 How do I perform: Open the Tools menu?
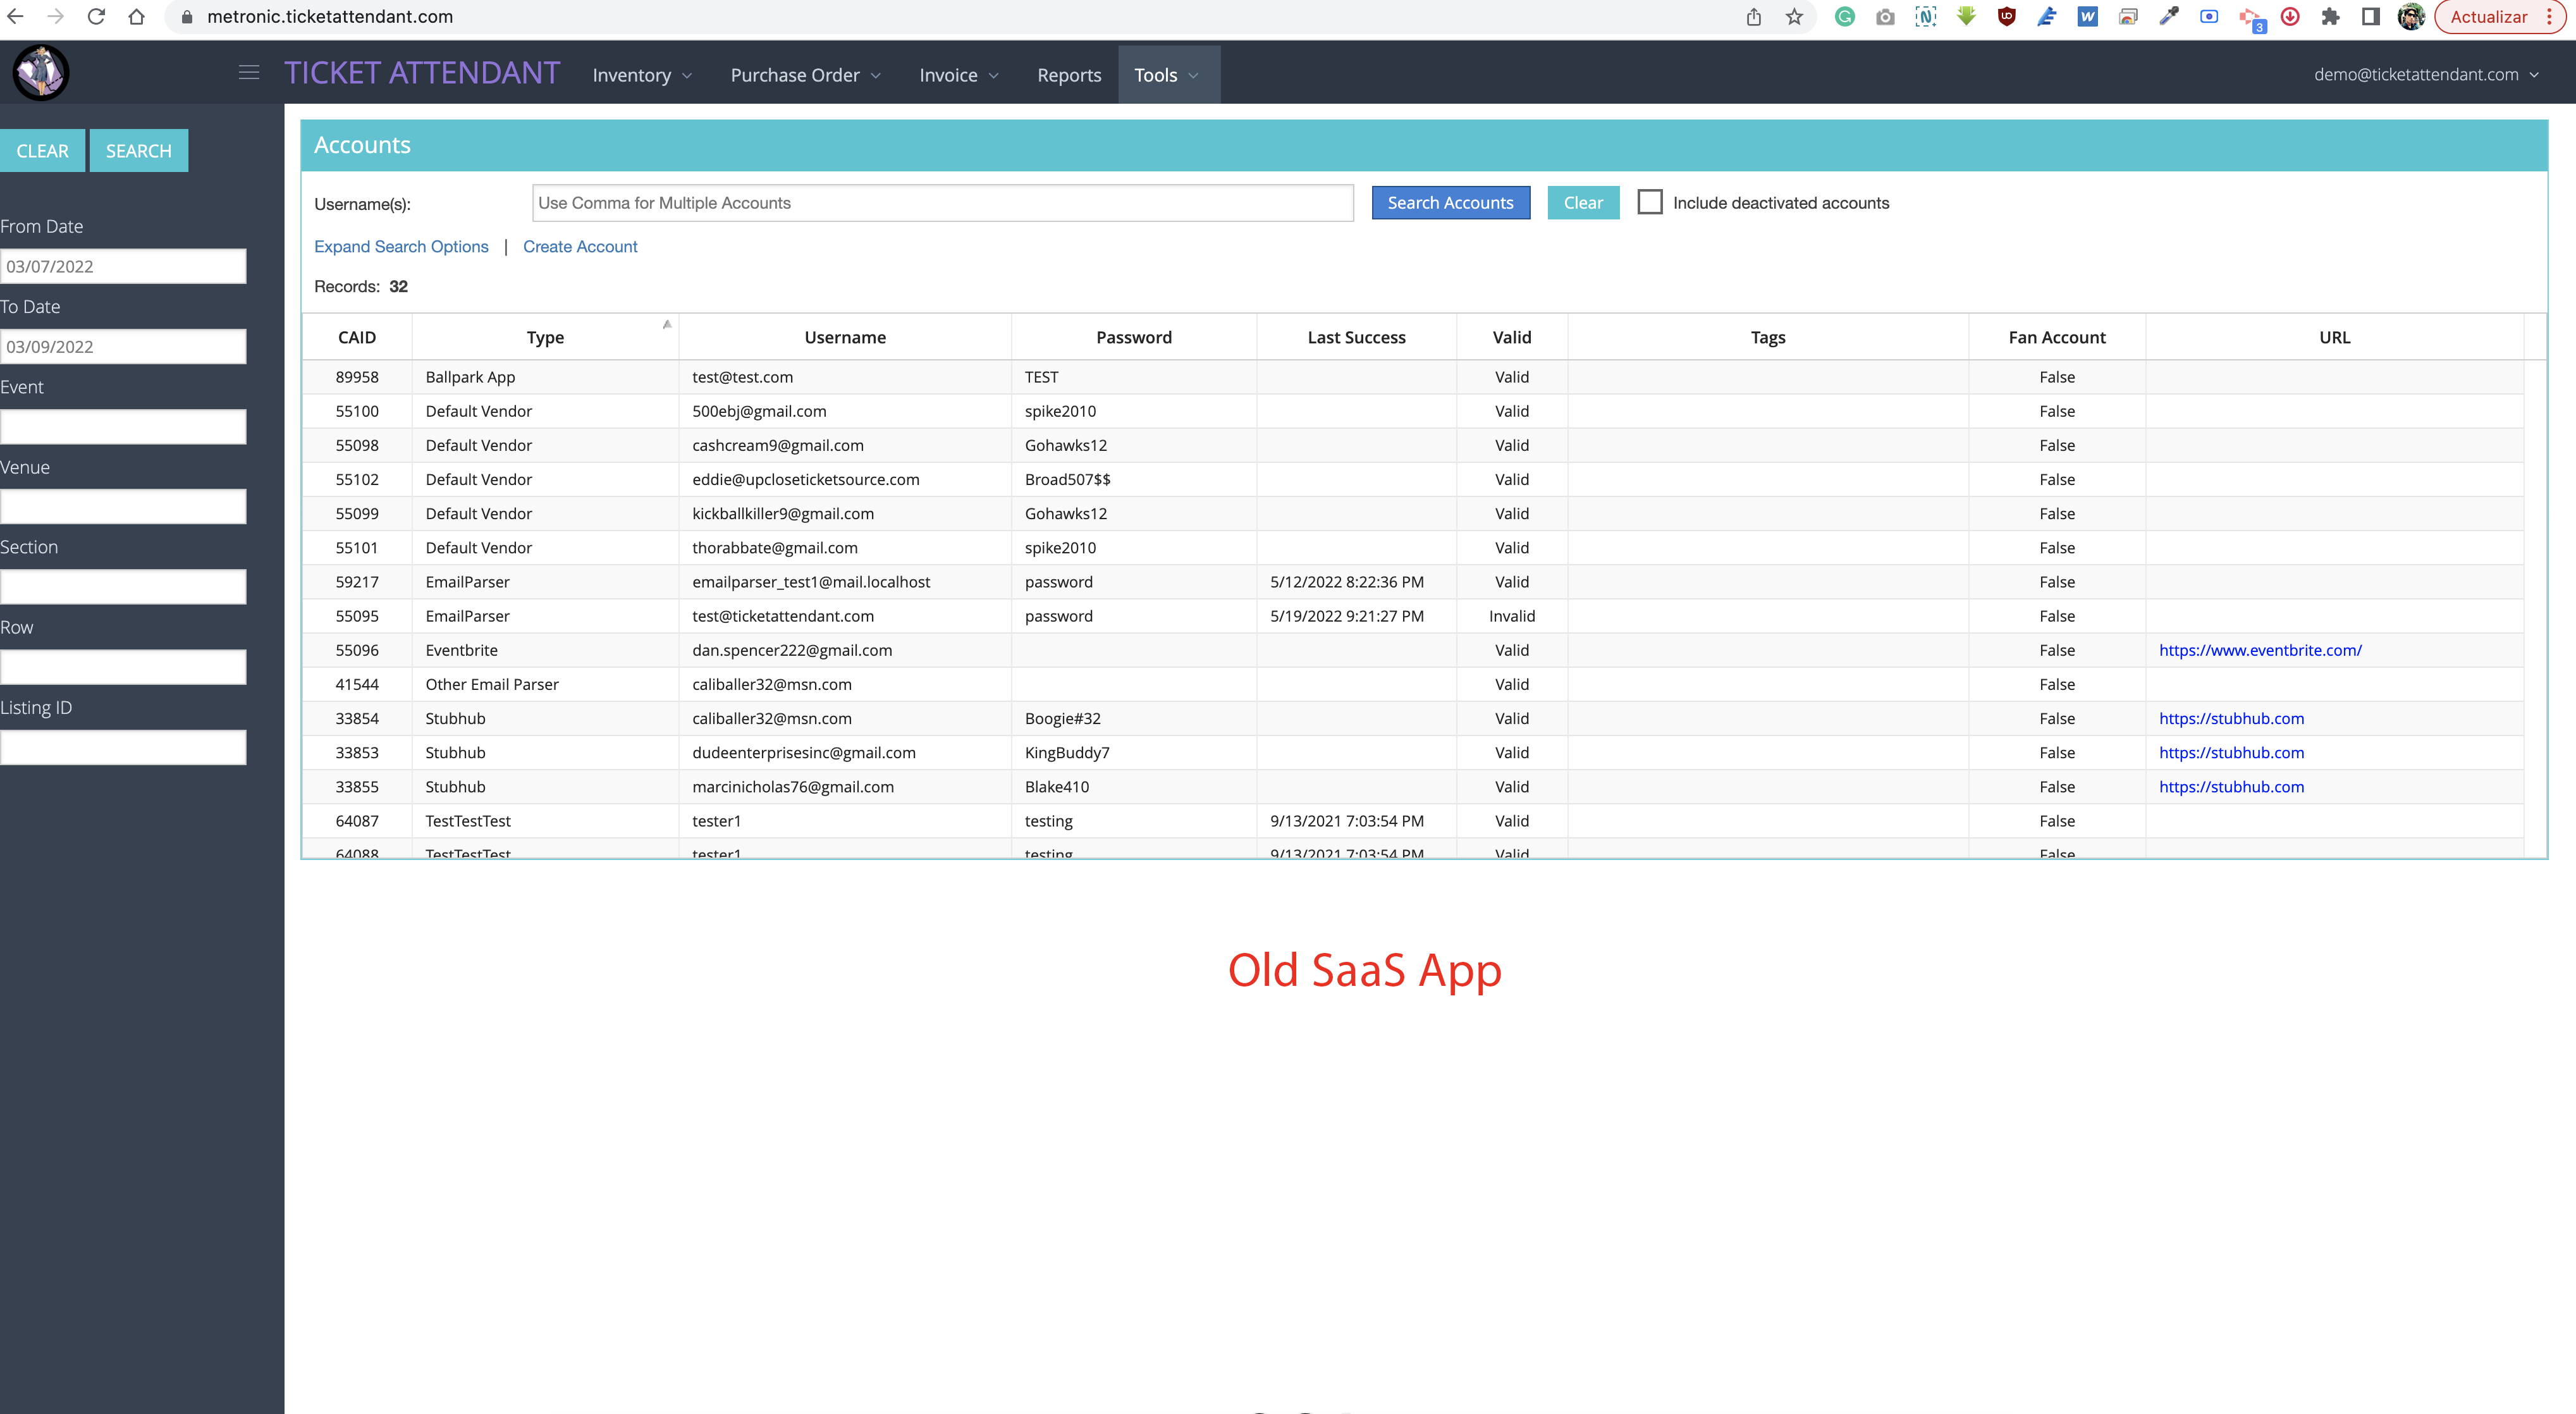click(x=1166, y=75)
